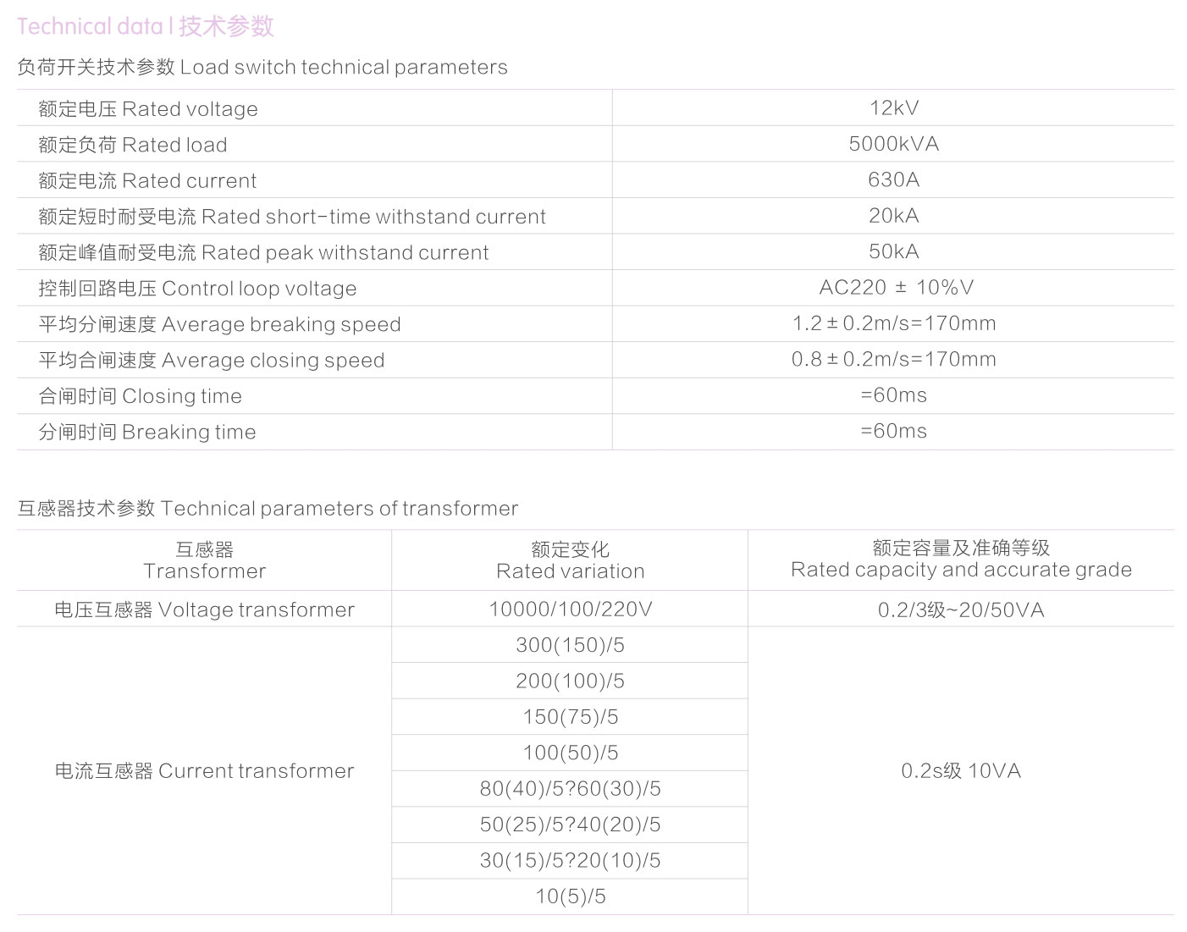Select the Rated short-time withstand current label
Viewport: 1187px width, 932px height.
[x=292, y=217]
